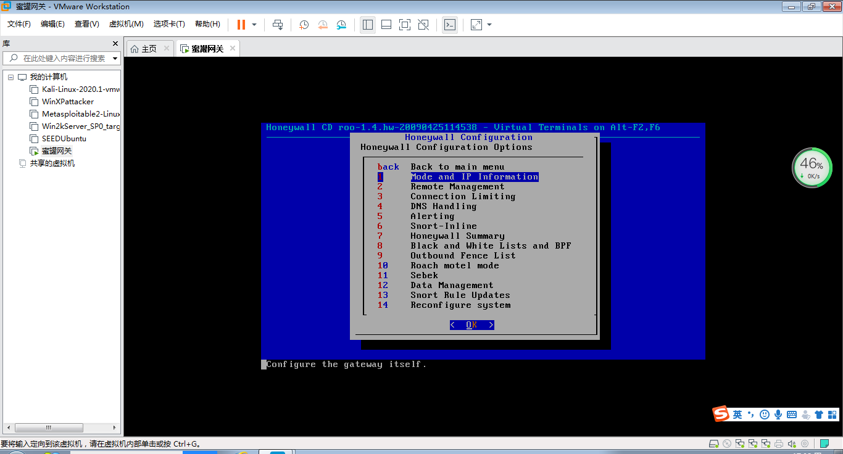Close the library panel
This screenshot has height=454, width=843.
pyautogui.click(x=115, y=44)
